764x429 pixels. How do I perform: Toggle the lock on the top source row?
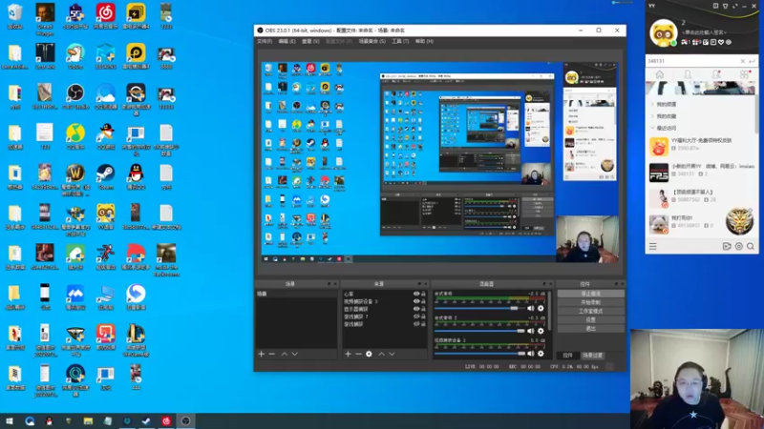423,294
